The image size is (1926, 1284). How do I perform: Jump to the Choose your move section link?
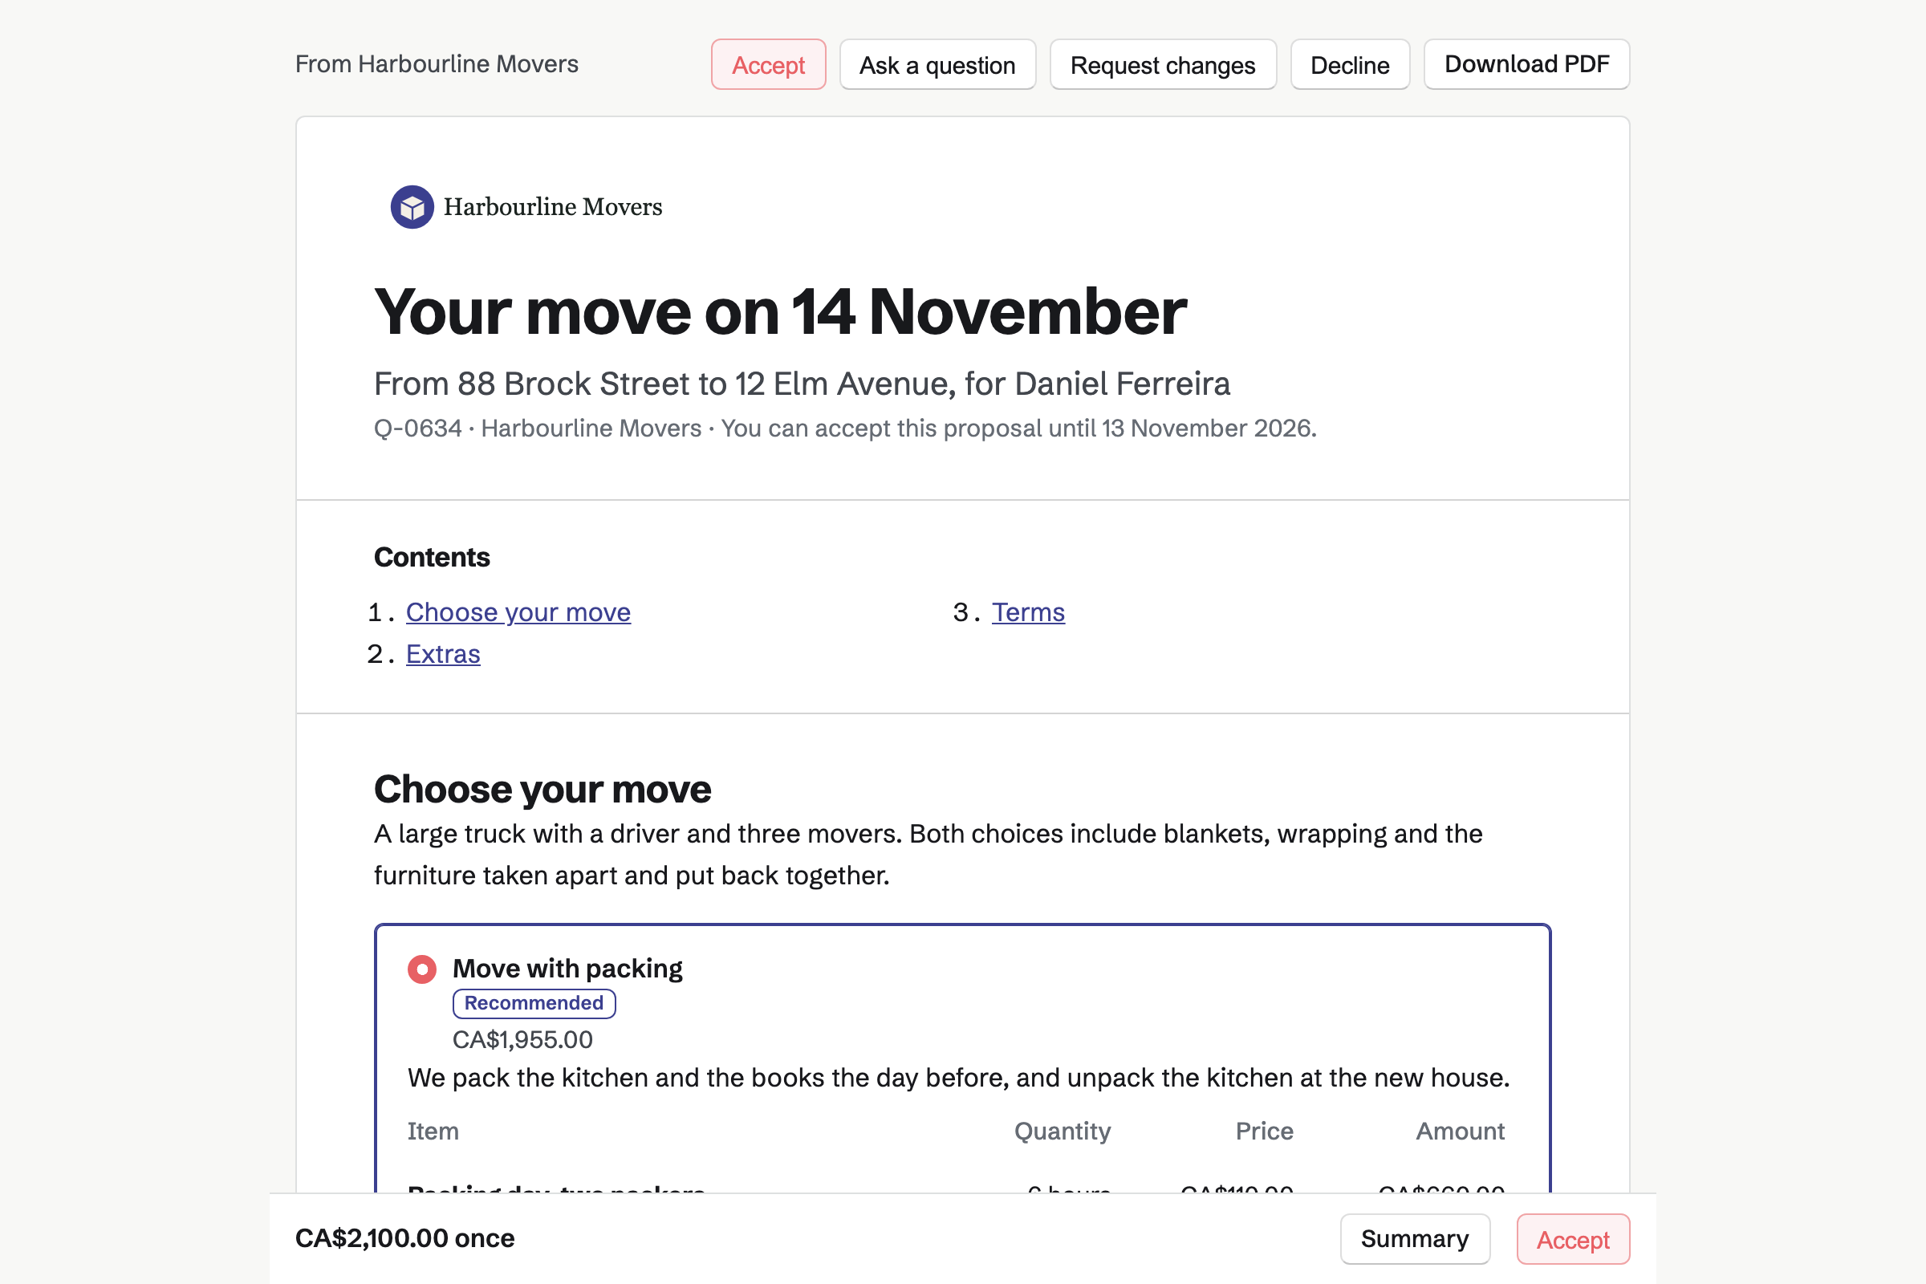(x=518, y=612)
